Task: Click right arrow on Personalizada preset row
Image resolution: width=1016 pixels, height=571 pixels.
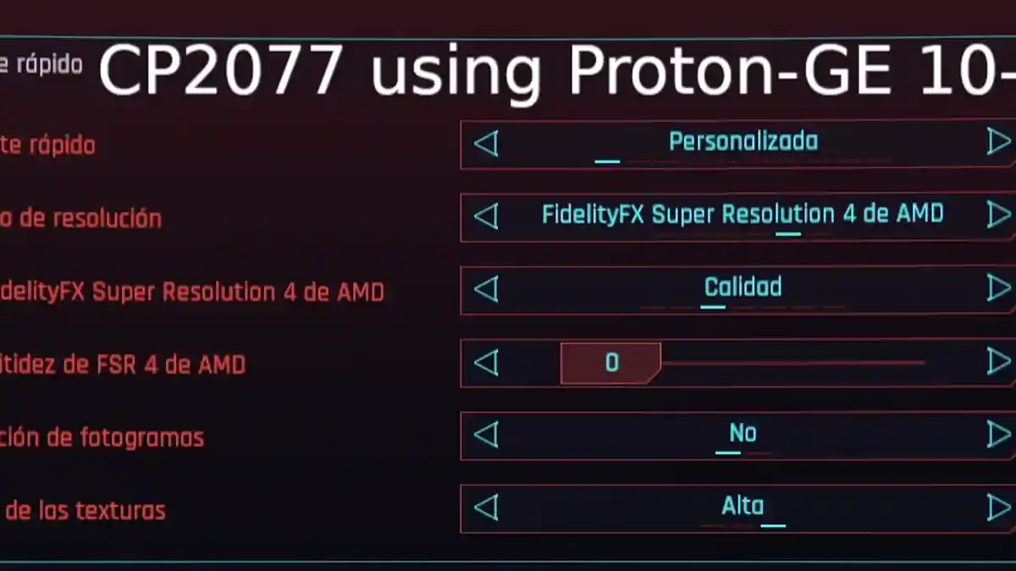Action: point(999,142)
